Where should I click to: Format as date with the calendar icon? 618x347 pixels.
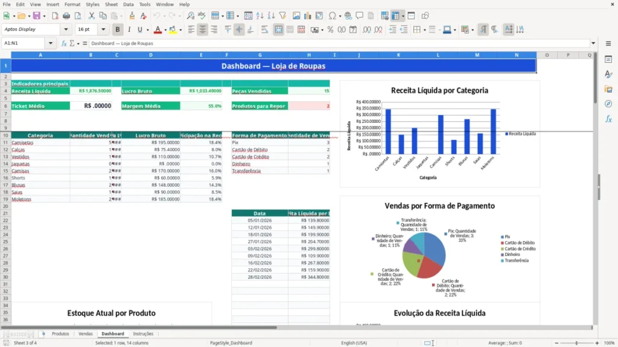pos(353,30)
